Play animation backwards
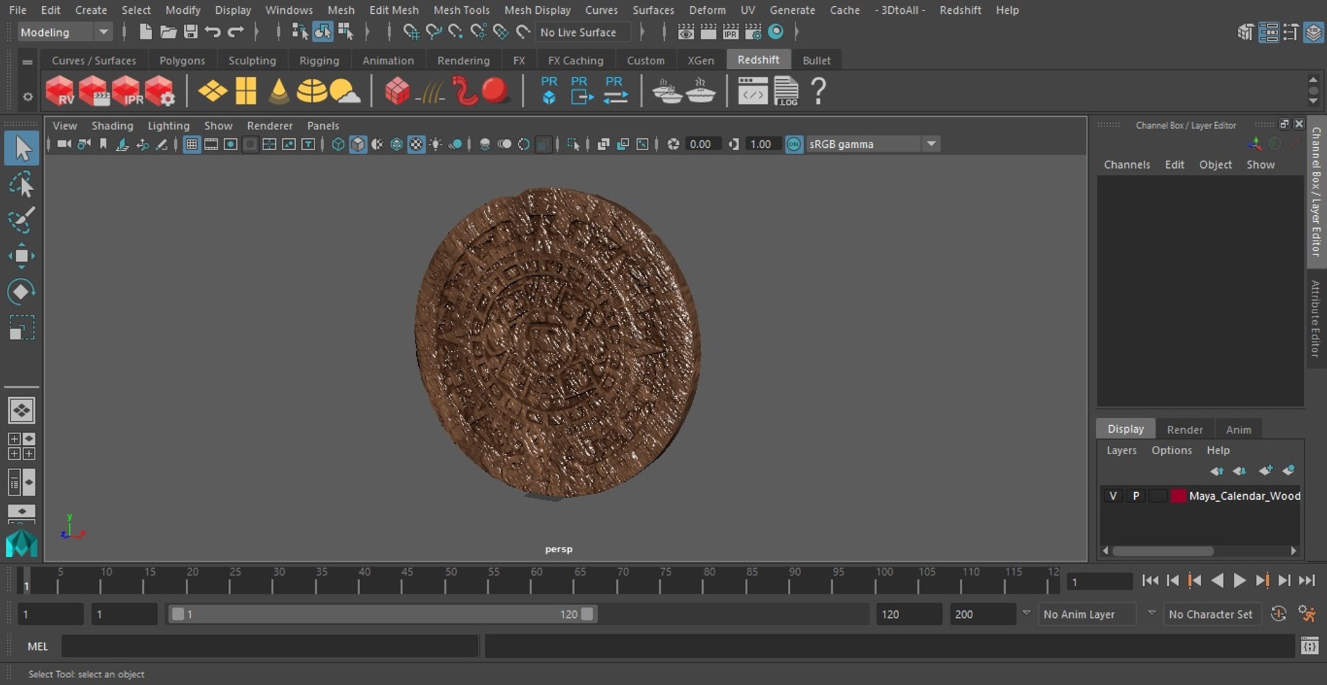This screenshot has width=1327, height=685. coord(1217,581)
